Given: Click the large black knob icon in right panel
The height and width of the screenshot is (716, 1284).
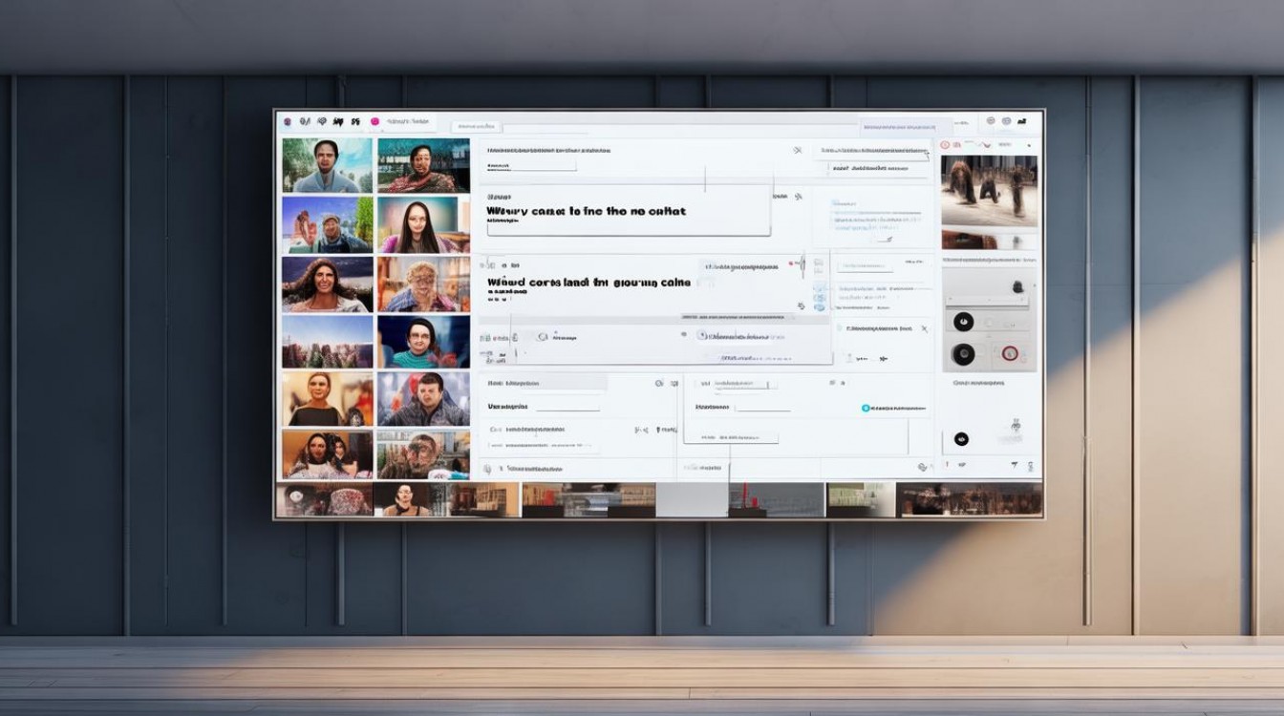Looking at the screenshot, I should [963, 355].
